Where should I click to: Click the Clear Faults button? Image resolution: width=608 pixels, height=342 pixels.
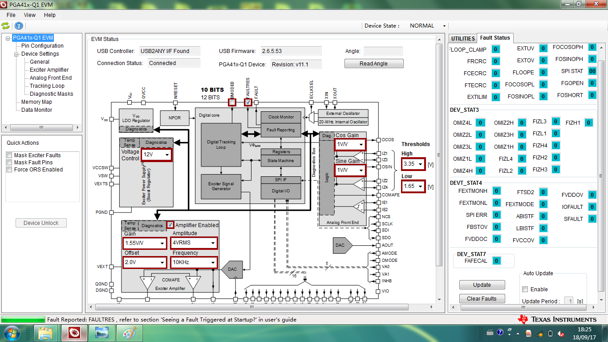pos(482,299)
